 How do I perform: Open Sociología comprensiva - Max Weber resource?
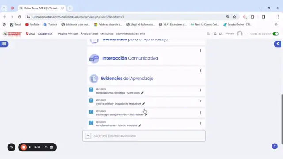point(120,115)
